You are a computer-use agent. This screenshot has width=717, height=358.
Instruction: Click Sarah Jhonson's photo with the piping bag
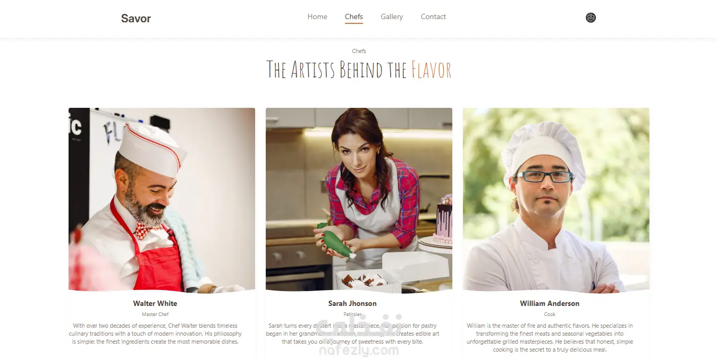pyautogui.click(x=359, y=200)
